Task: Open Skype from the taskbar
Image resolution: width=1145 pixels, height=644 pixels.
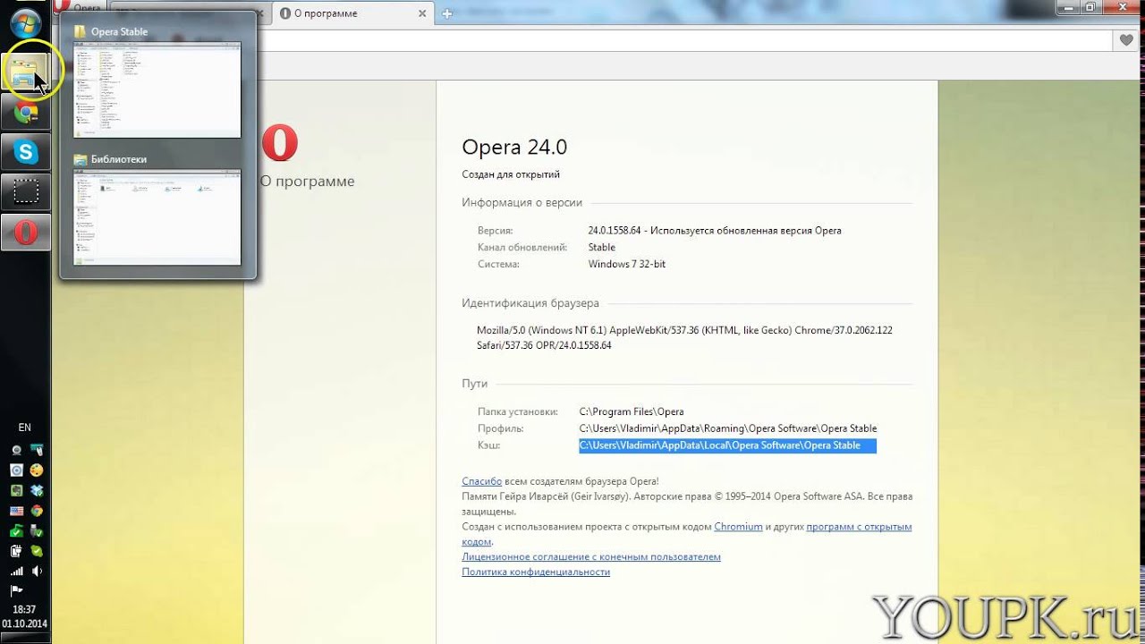Action: coord(25,152)
